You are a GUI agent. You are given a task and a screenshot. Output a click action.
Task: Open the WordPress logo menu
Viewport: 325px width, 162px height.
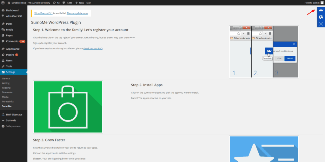(3, 3)
